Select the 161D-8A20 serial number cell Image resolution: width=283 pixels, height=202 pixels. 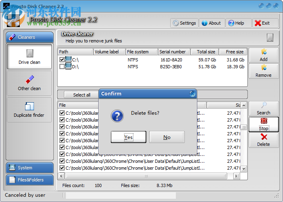click(x=171, y=60)
